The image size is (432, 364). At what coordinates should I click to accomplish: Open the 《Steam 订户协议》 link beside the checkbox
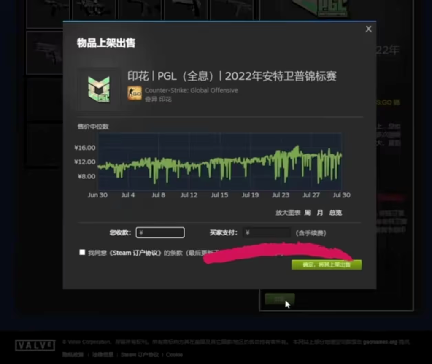pos(135,253)
